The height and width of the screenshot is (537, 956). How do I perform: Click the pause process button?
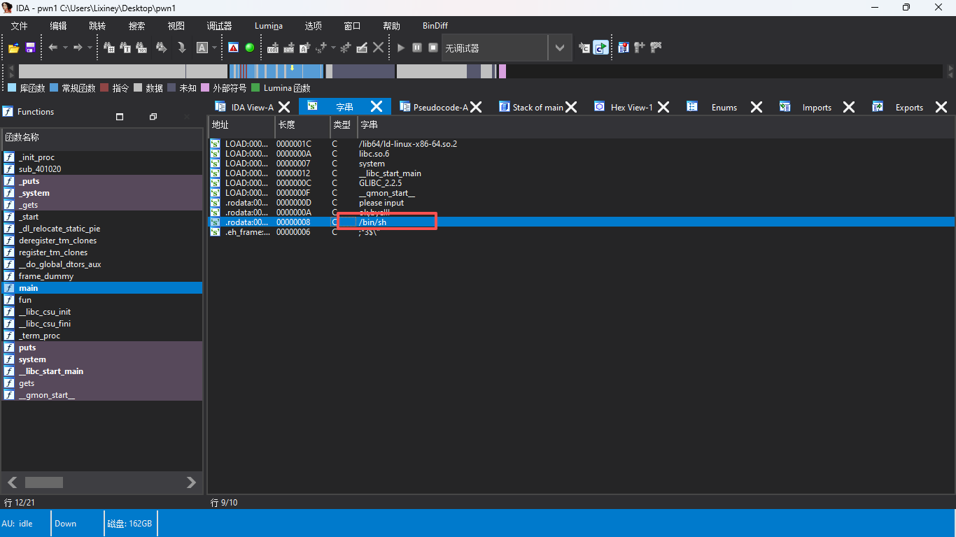click(417, 48)
